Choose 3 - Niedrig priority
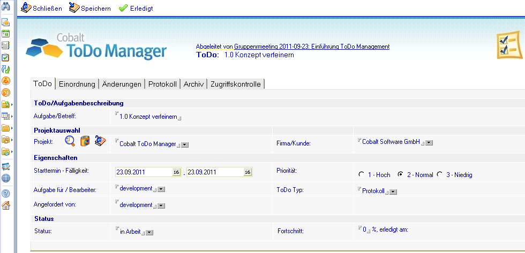This screenshot has width=525, height=253. 440,174
